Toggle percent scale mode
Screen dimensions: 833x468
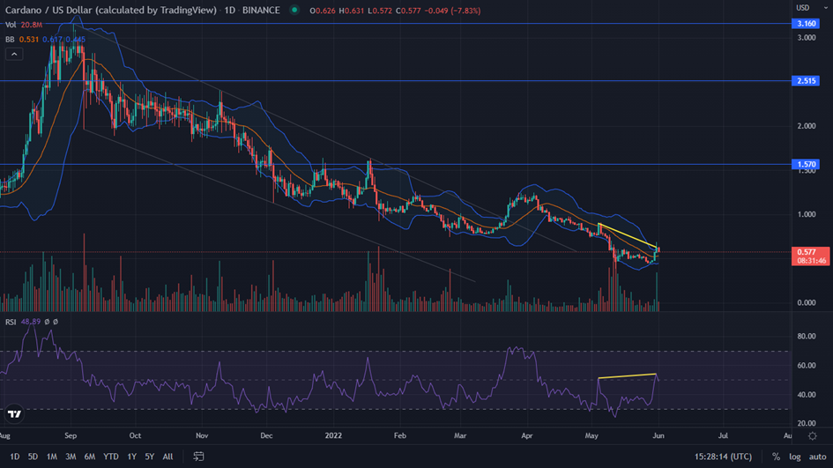[777, 457]
